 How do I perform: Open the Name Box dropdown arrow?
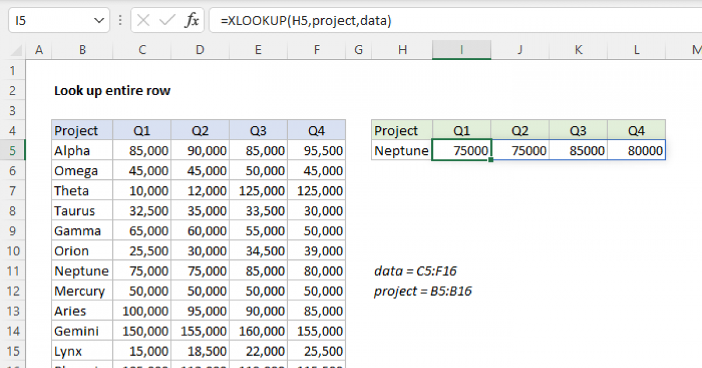pyautogui.click(x=98, y=22)
